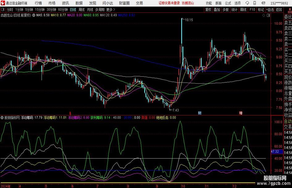Click the 47.32 value marker on indicator axis

point(275,152)
